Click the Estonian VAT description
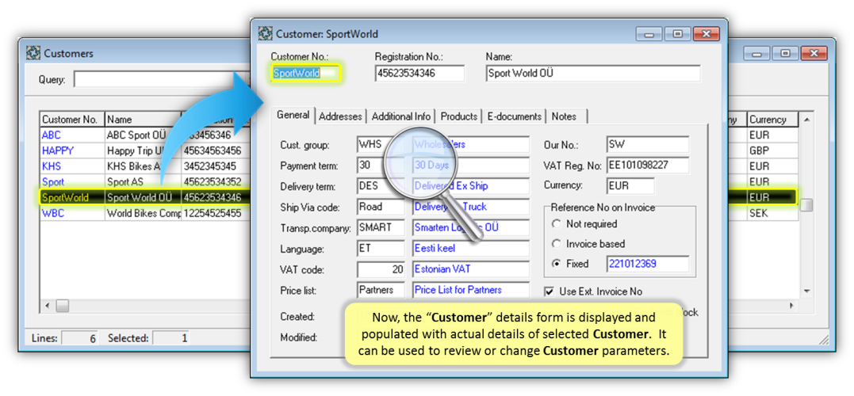 [470, 269]
